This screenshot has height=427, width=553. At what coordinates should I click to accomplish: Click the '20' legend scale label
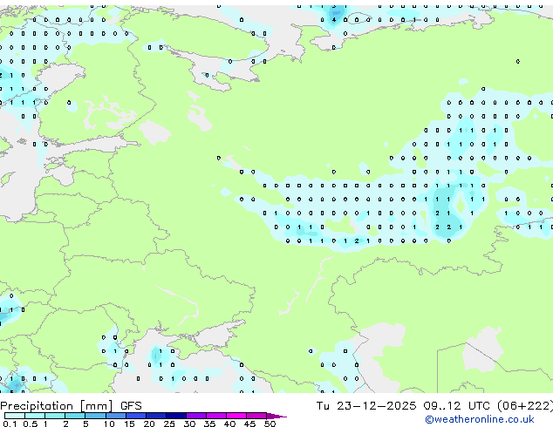tap(149, 424)
